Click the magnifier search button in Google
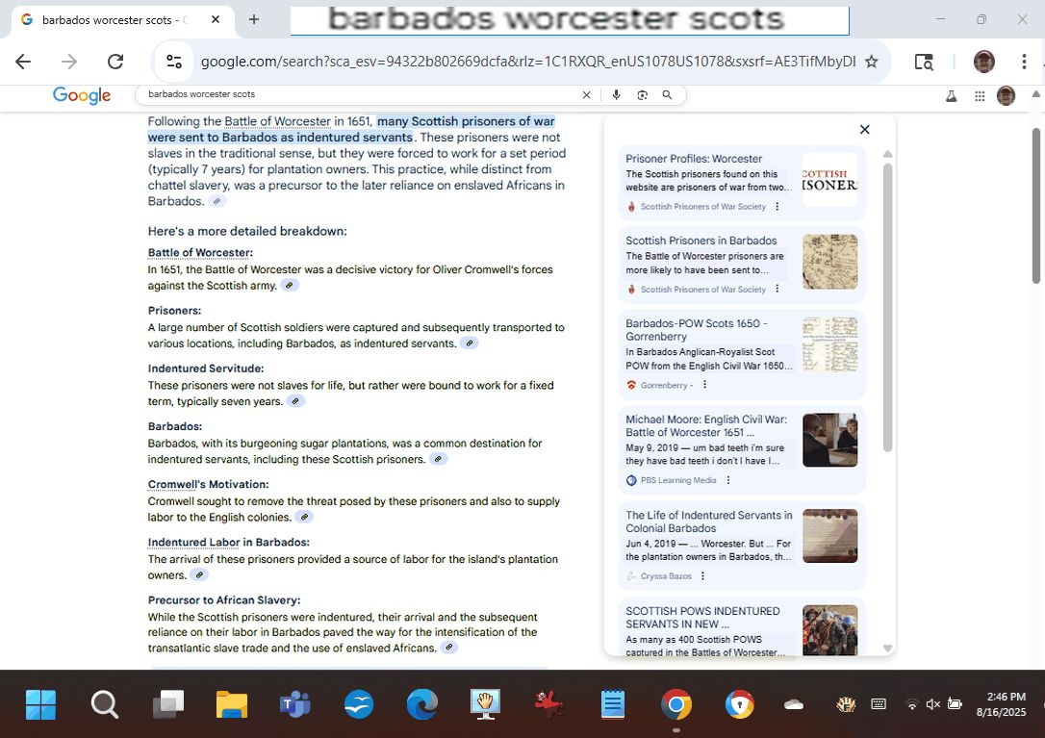The width and height of the screenshot is (1045, 738). click(667, 94)
